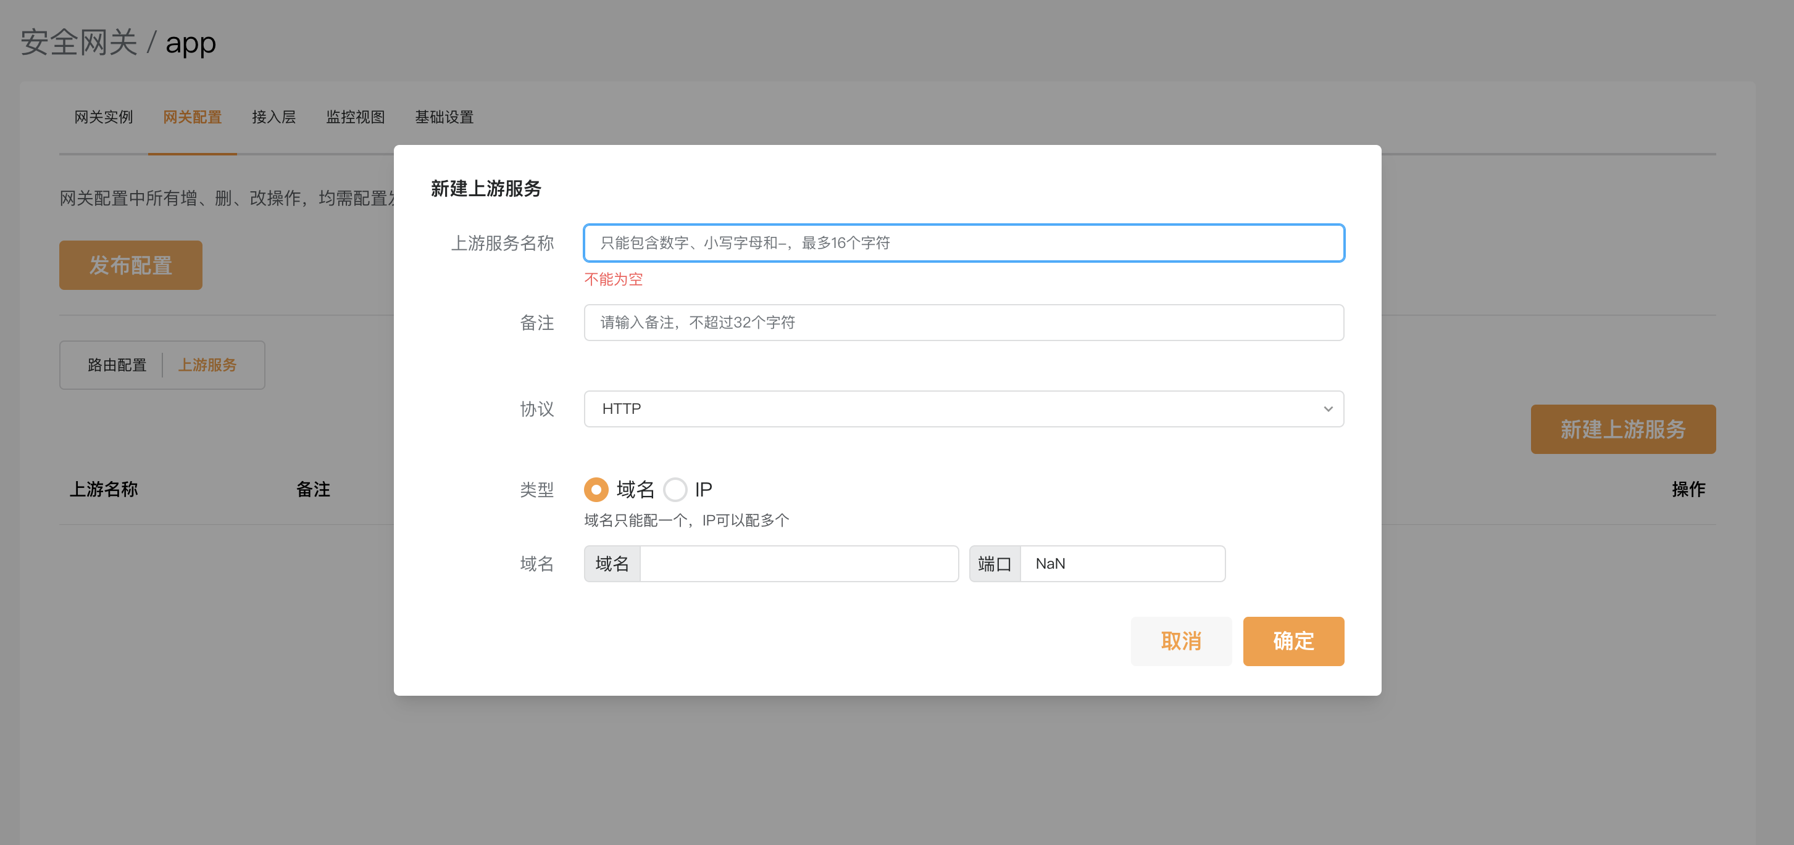Click the background 新建上游服务 button
Screen dimensions: 1794x845
pos(1622,429)
